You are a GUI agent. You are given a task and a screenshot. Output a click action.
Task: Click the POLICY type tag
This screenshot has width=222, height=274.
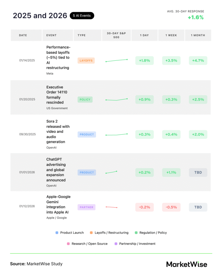point(85,100)
